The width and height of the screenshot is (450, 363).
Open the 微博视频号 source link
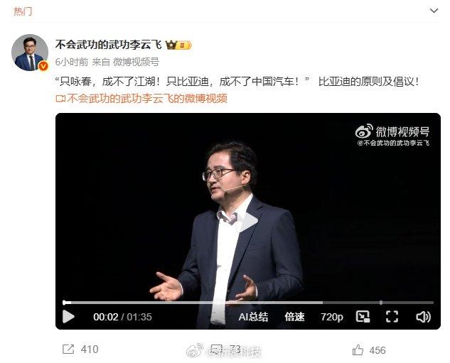tap(136, 62)
